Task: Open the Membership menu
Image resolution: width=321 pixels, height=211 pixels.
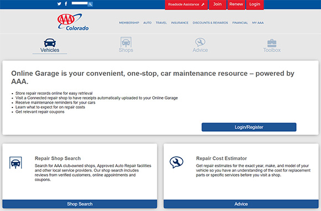Action: click(x=129, y=23)
